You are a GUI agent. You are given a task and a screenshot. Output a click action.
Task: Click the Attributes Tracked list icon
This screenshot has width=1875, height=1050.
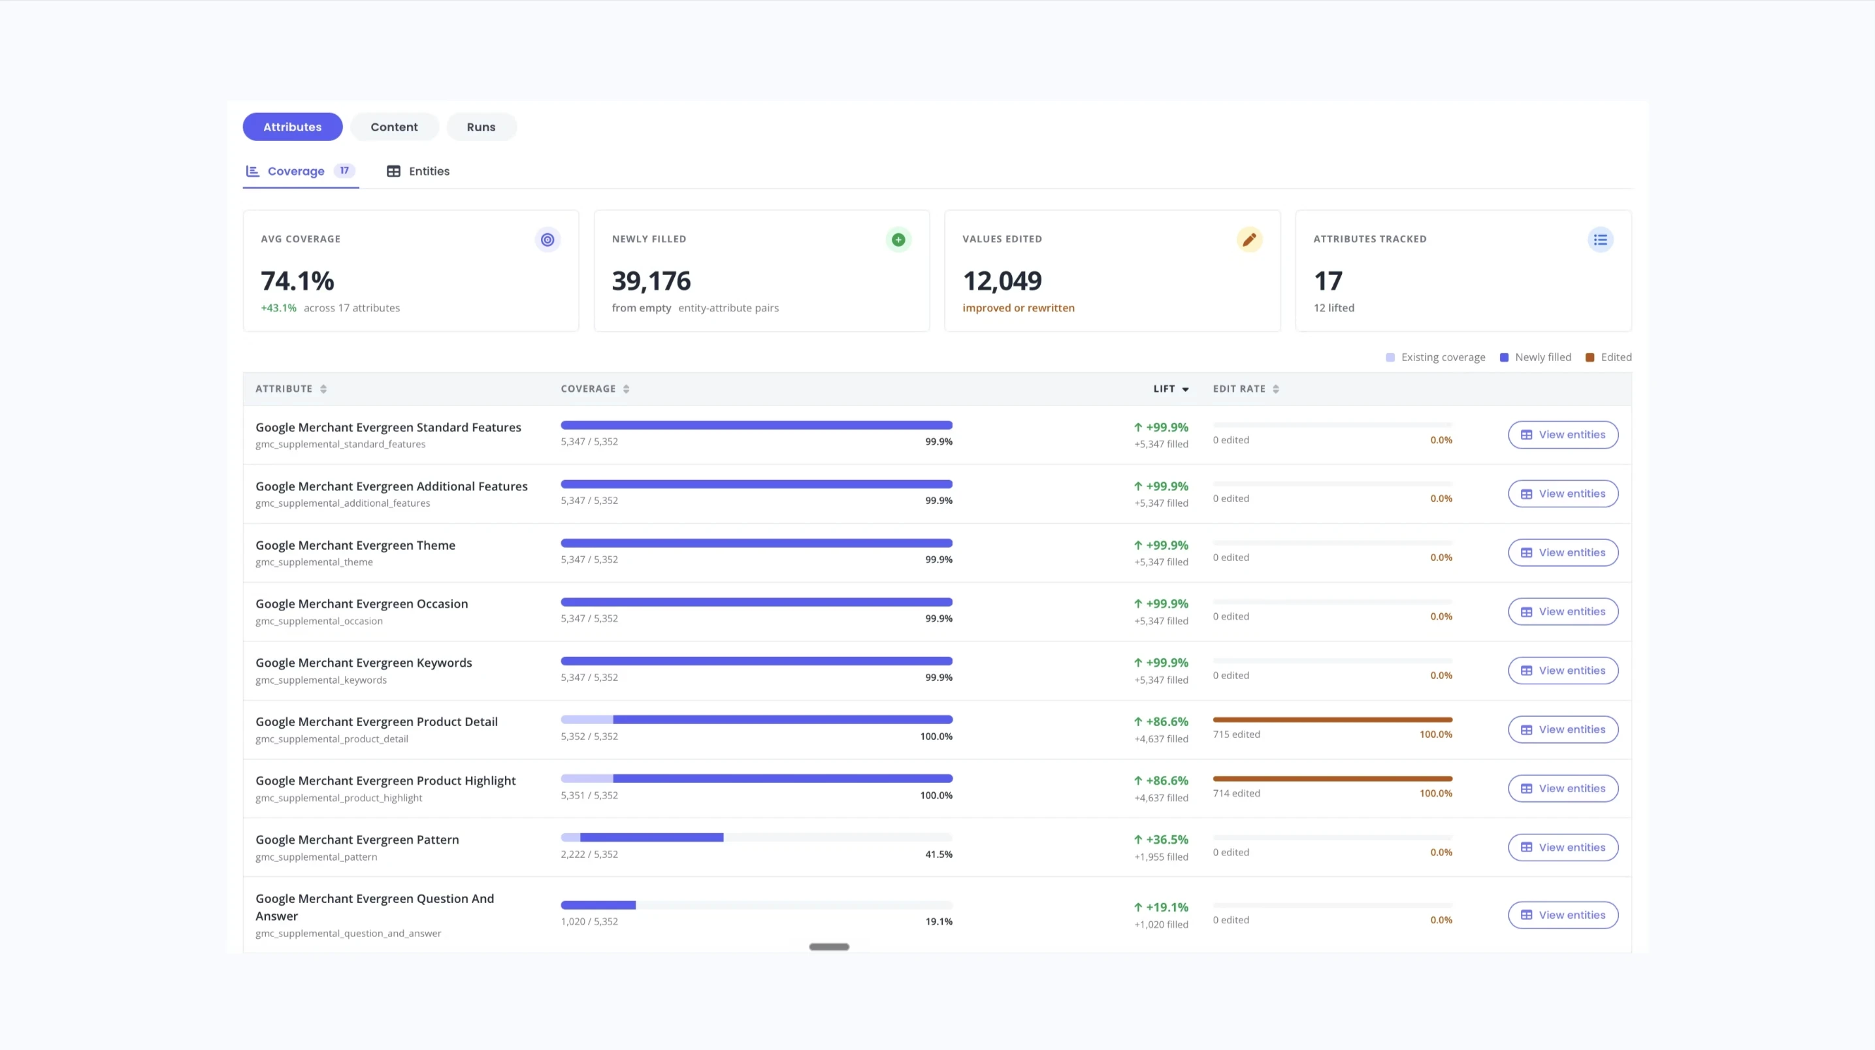[x=1600, y=240]
